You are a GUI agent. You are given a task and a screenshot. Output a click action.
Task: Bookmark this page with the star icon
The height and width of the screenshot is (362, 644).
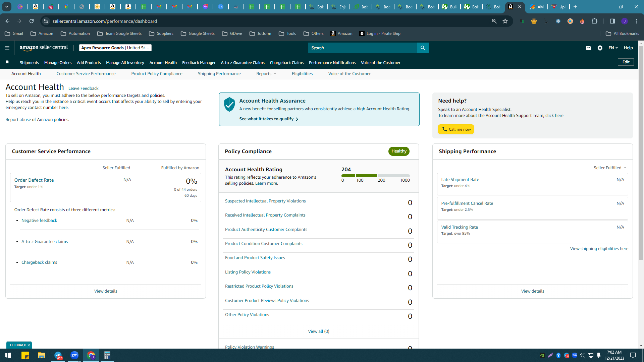[x=505, y=21]
